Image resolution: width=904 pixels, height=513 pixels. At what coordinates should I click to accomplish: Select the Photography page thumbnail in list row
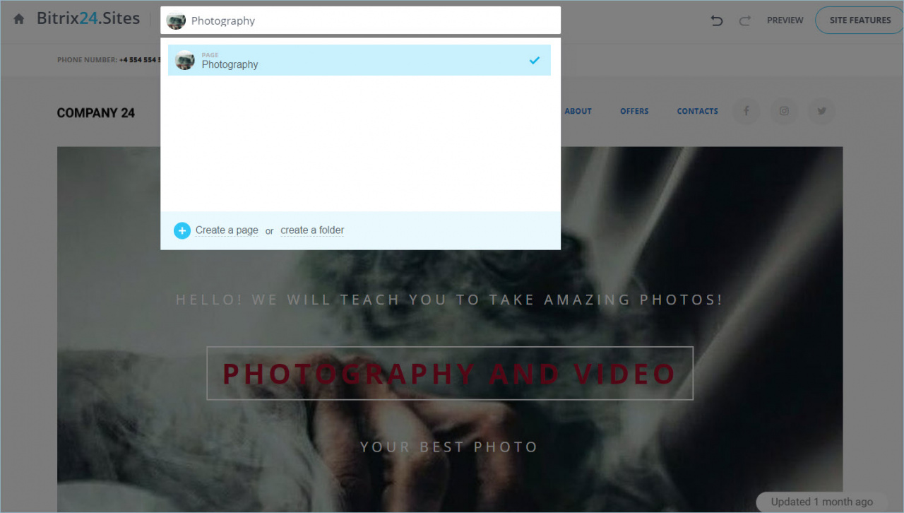coord(185,60)
